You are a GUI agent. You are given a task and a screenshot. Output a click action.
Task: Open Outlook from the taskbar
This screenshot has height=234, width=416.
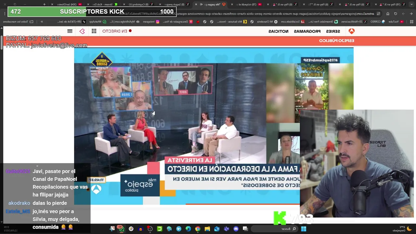click(217, 229)
